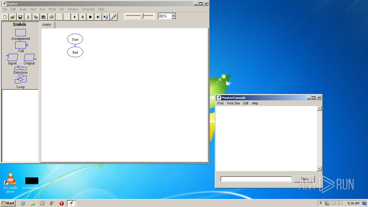Click the MasterConsole command input field

pos(256,179)
